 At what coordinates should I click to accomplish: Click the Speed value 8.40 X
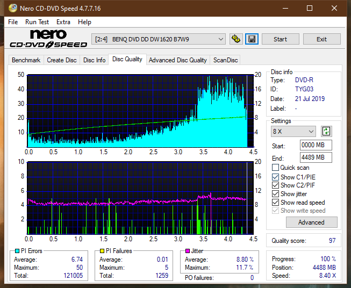327,276
